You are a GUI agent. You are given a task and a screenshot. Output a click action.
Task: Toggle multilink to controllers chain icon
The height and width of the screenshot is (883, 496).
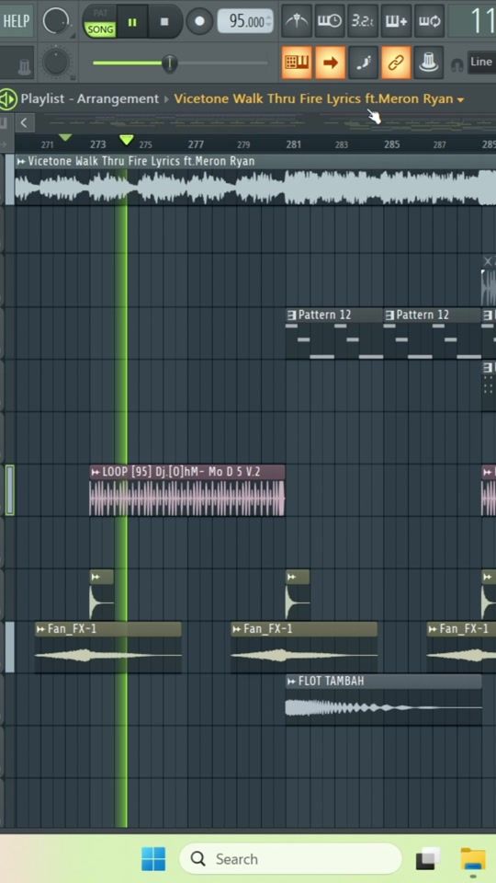point(397,62)
